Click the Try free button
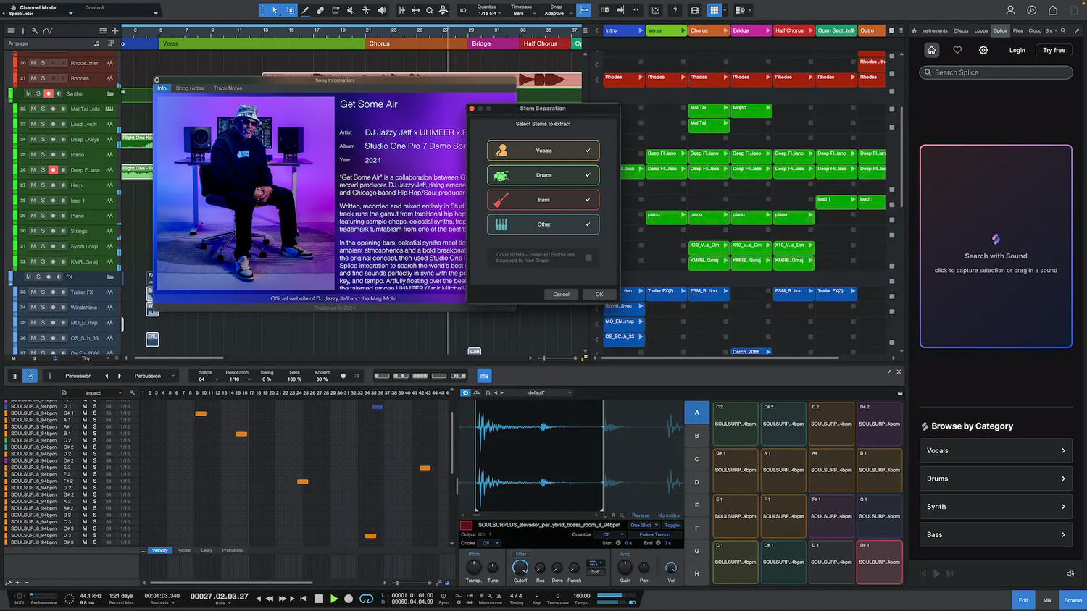 click(x=1054, y=50)
